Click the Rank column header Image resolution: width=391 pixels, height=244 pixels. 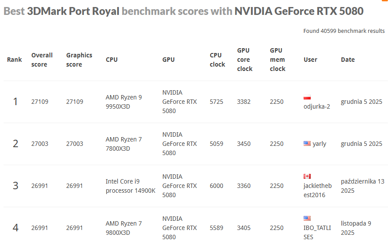(x=14, y=60)
